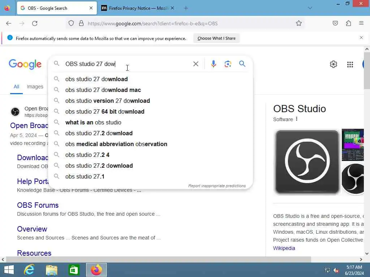370x277 pixels.
Task: Close the OBS - Google Search tab
Action: (91, 8)
